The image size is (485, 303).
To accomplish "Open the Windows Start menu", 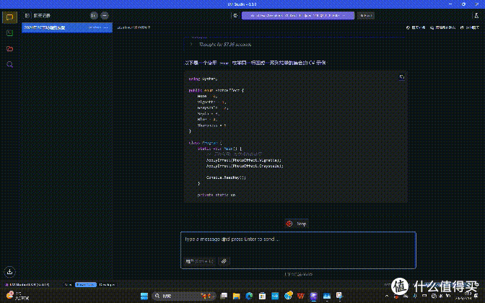I will (144, 296).
